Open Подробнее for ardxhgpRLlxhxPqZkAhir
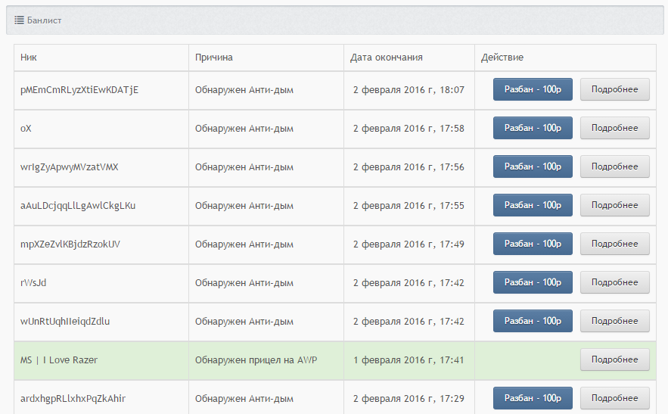668x414 pixels. (x=615, y=398)
